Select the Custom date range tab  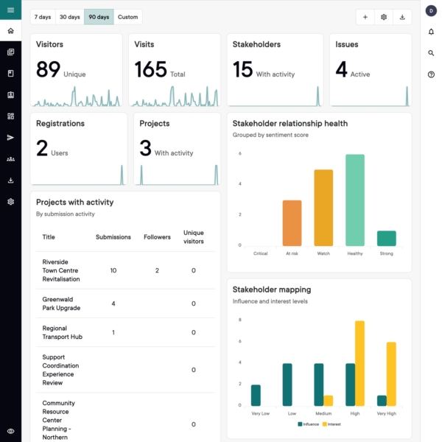(128, 17)
